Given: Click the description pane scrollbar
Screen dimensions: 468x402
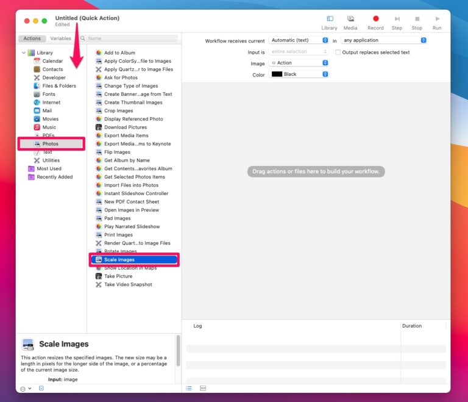Looking at the screenshot, I should point(178,350).
